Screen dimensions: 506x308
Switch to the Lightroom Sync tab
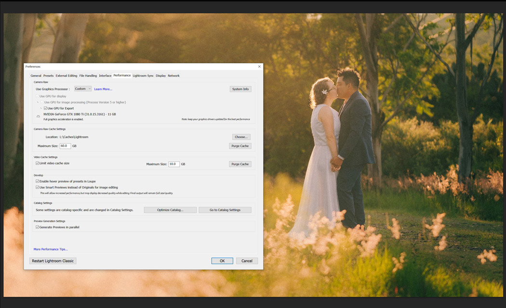coord(143,76)
